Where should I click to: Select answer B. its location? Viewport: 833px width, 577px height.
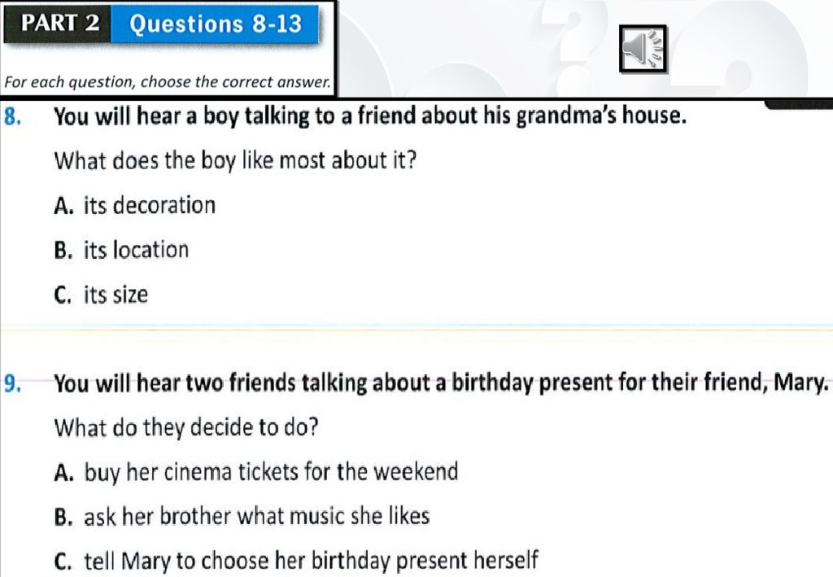click(122, 250)
